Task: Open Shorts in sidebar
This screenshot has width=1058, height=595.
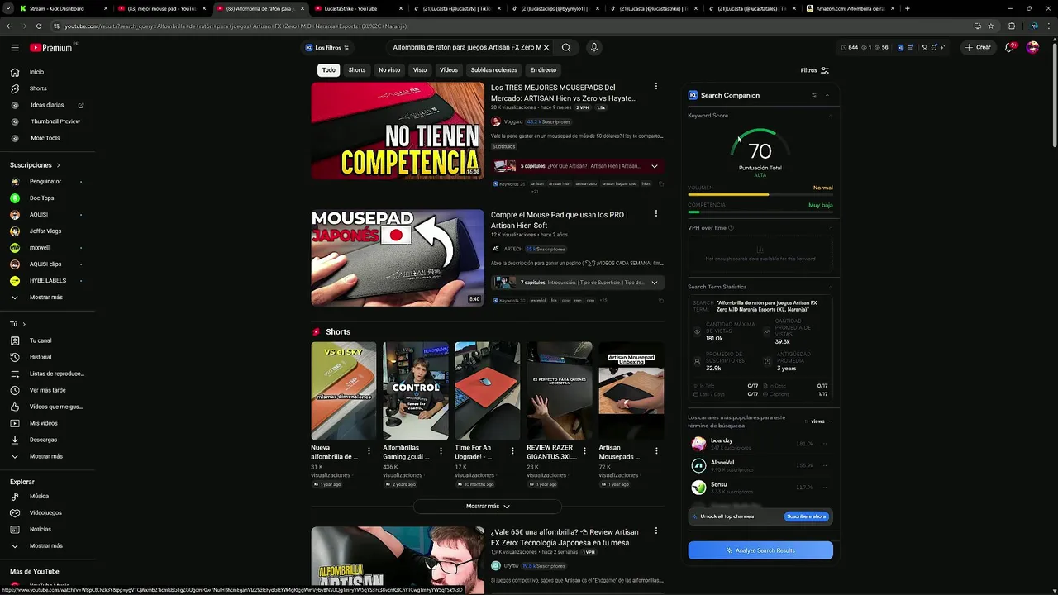Action: coord(38,88)
